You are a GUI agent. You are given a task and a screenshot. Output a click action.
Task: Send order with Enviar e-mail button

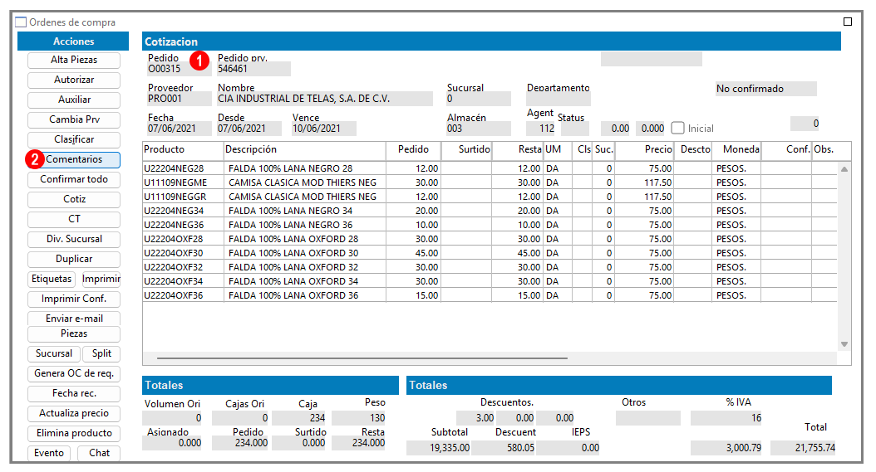coord(74,319)
